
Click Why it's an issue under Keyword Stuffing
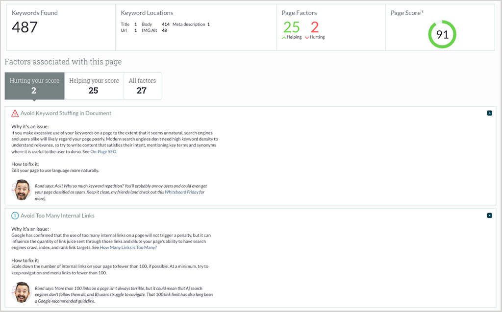(30, 126)
